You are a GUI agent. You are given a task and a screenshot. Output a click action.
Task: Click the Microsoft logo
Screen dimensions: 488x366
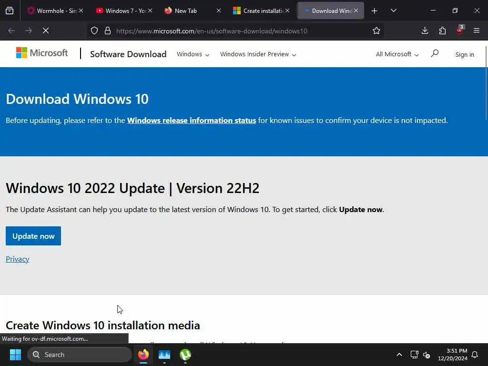coord(42,53)
